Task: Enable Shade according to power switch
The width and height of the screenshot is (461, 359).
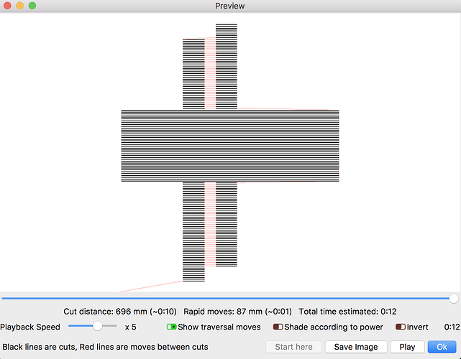Action: pos(278,327)
